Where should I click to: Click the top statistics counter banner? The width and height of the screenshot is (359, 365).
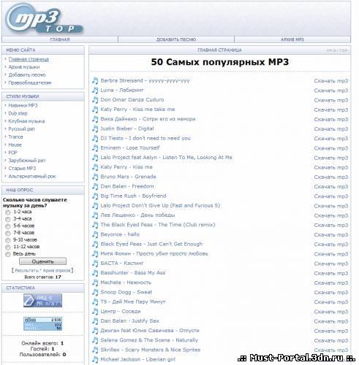coord(42,300)
